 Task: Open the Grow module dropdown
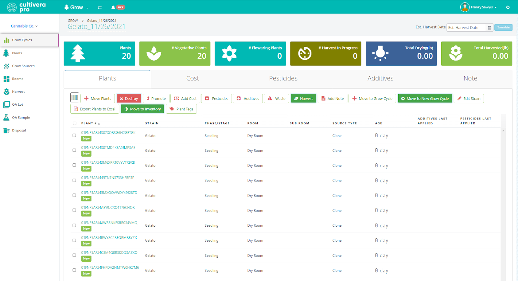tap(76, 7)
